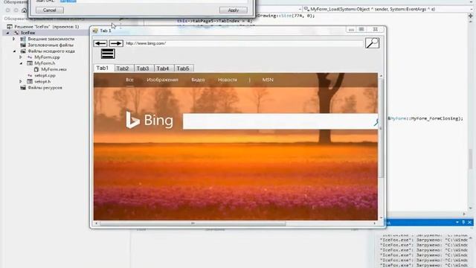The height and width of the screenshot is (268, 476).
Task: Click the browser window vertical scrollbar
Action: 381,127
